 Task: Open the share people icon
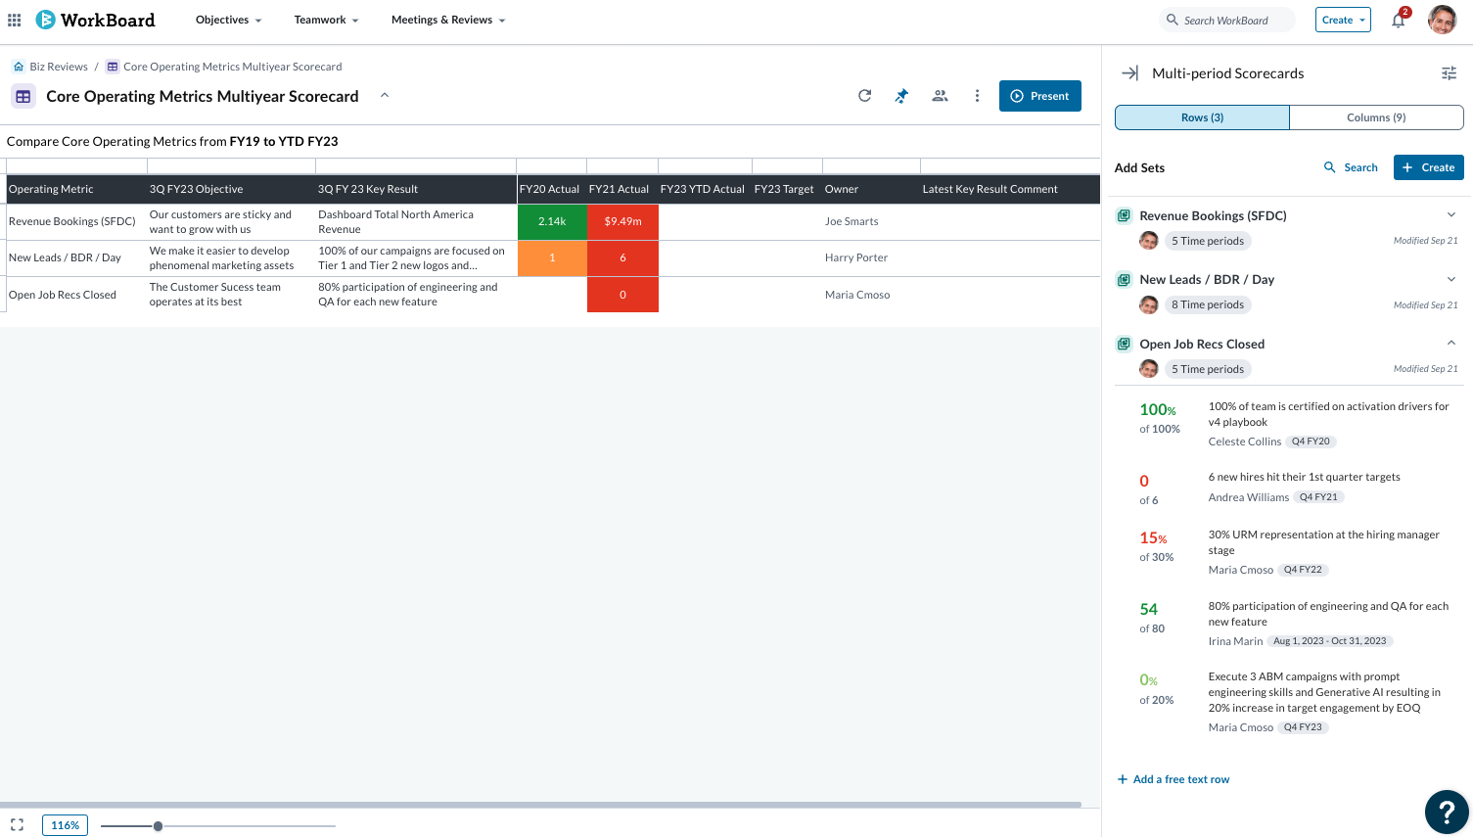(940, 96)
